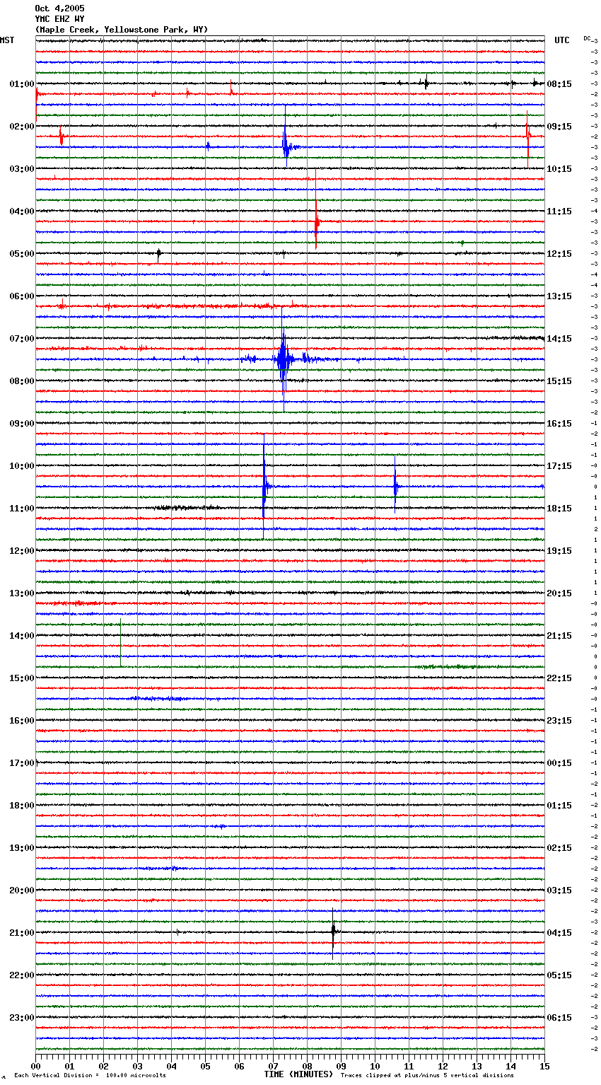Click the "04:15" UTC time label
Image resolution: width=601 pixels, height=1085 pixels.
pos(559,933)
